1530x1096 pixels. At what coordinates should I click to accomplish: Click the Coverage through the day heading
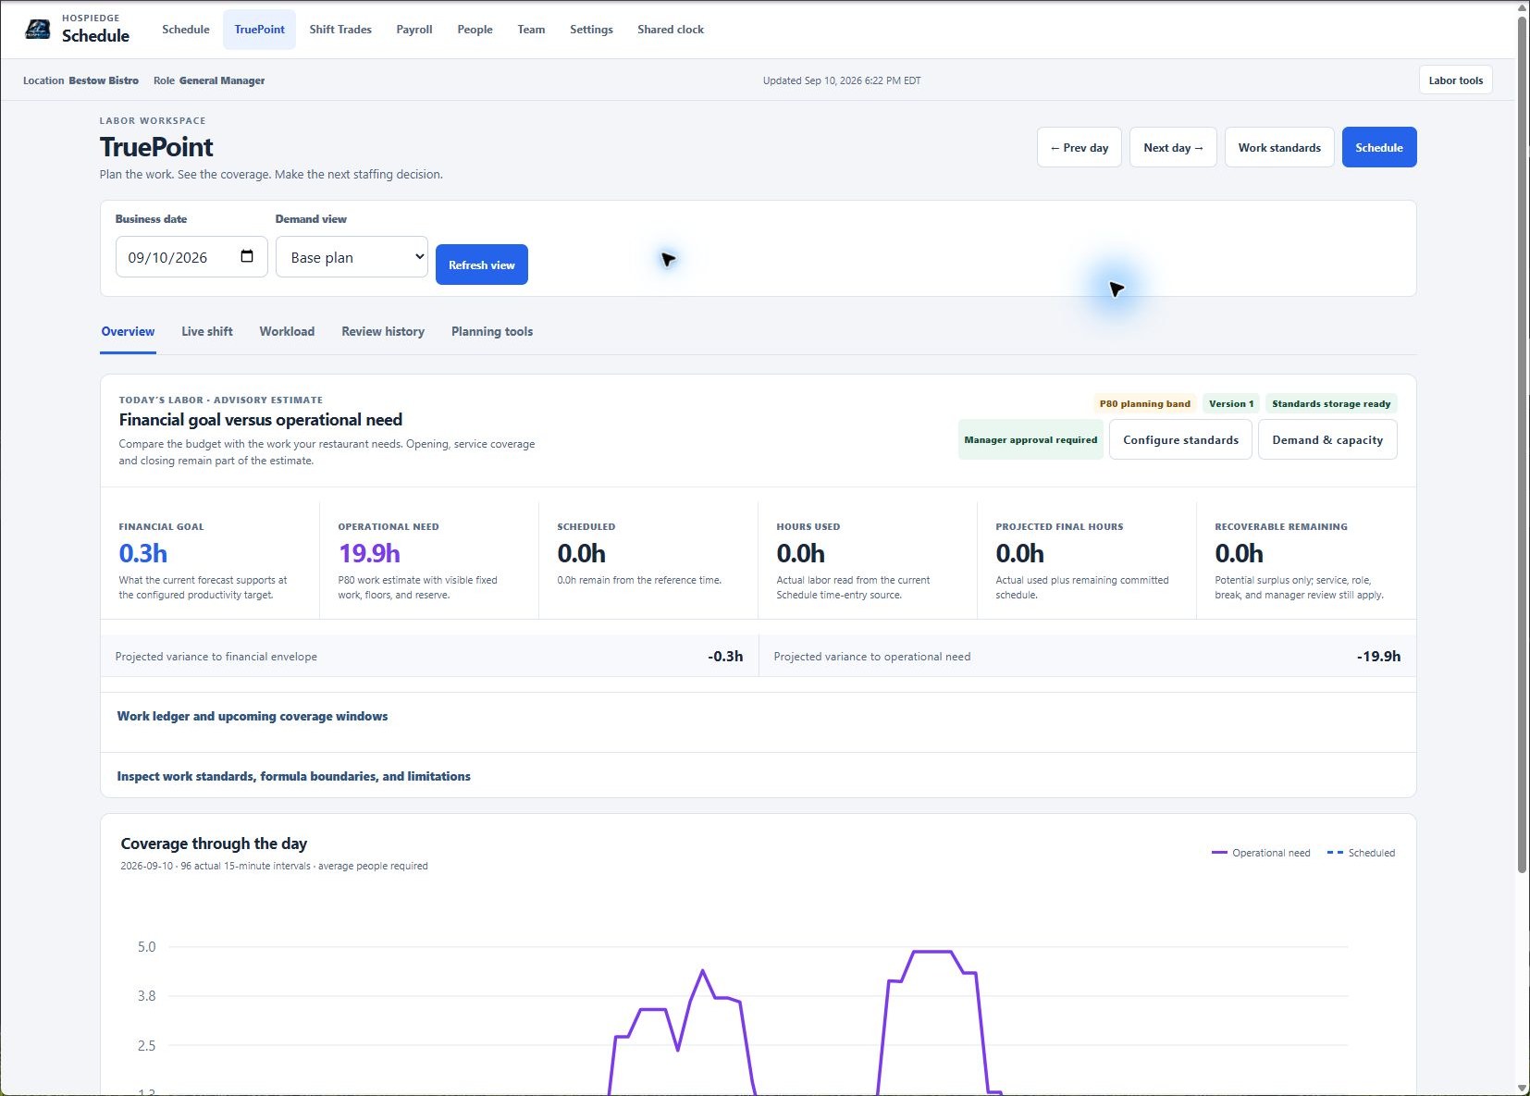pyautogui.click(x=214, y=844)
